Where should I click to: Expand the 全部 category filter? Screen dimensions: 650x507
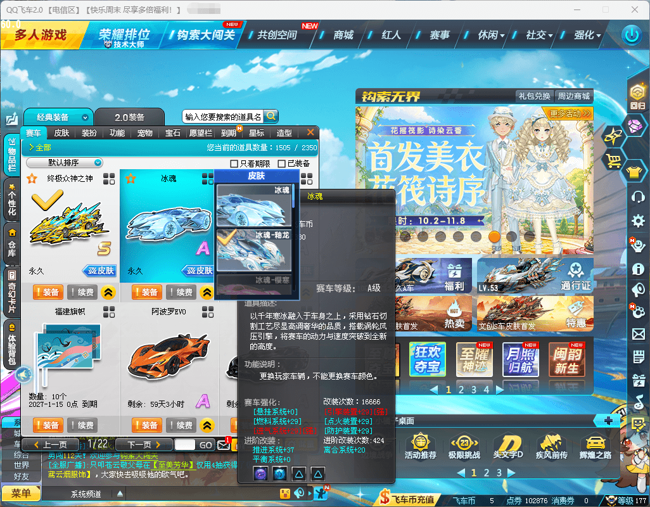pos(40,147)
